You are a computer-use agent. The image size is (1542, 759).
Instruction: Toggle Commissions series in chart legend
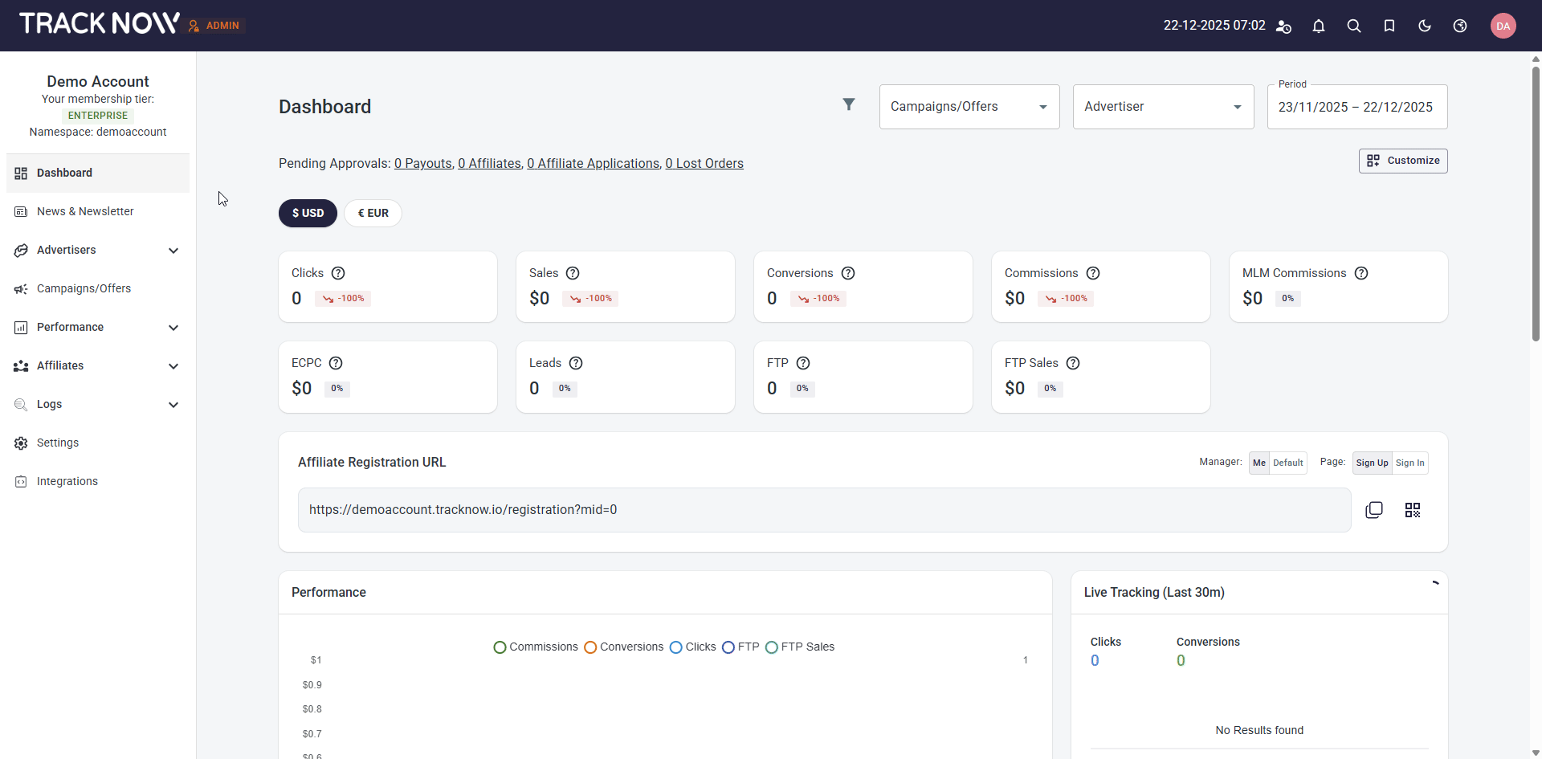pyautogui.click(x=535, y=647)
